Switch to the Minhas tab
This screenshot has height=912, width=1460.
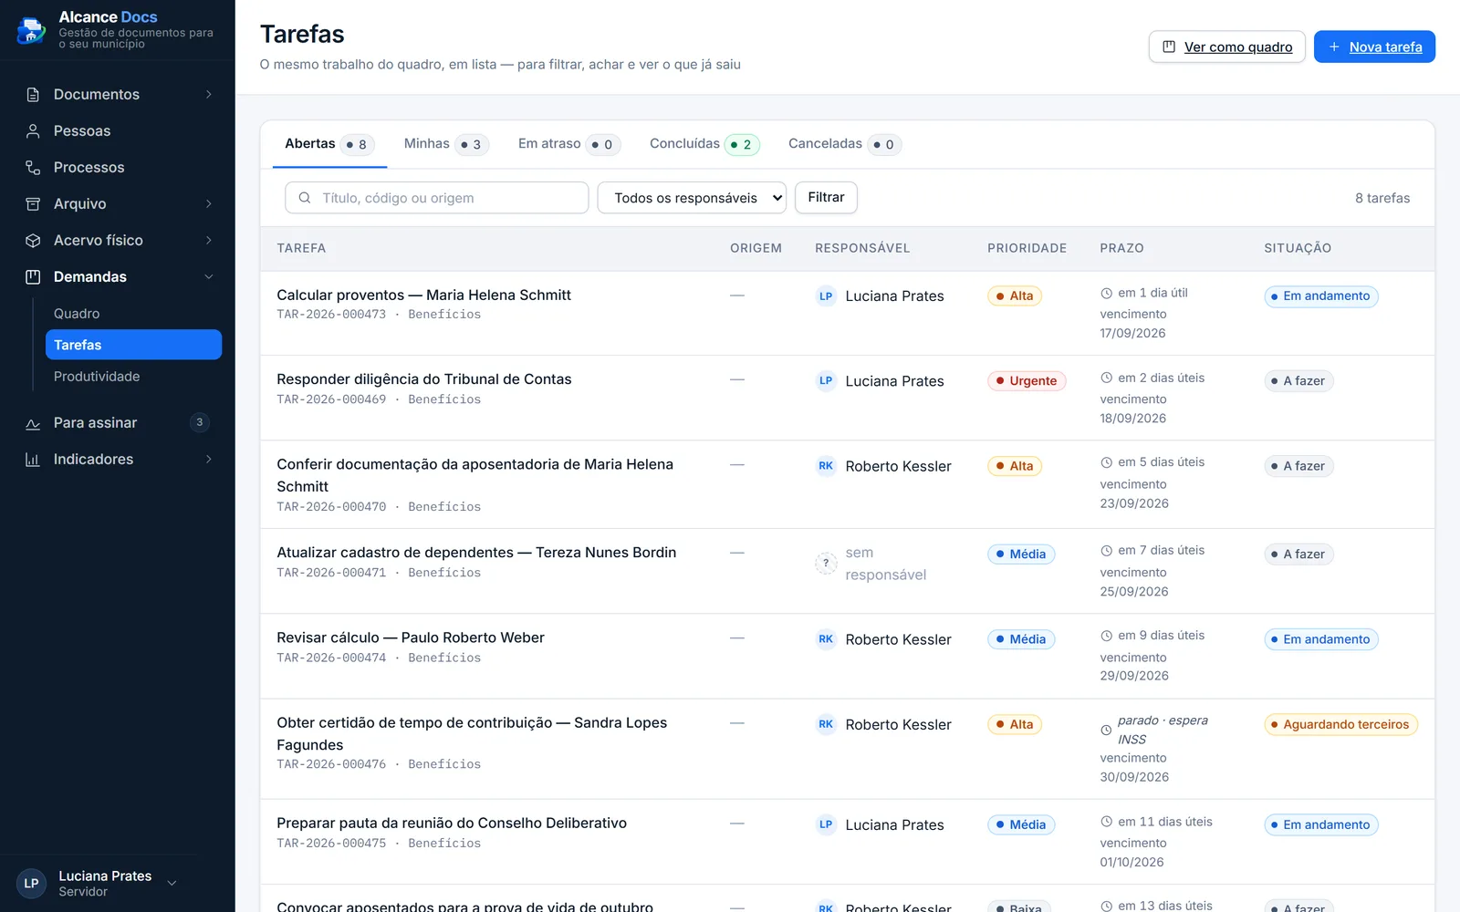point(446,144)
